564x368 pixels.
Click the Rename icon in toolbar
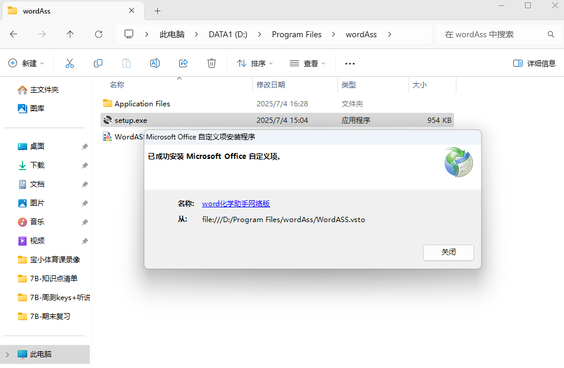pyautogui.click(x=155, y=63)
